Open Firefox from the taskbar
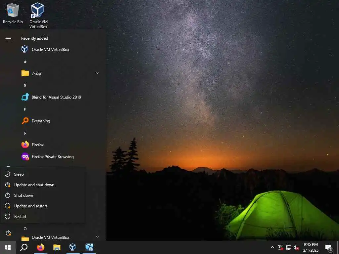Image resolution: width=339 pixels, height=254 pixels. [x=41, y=247]
